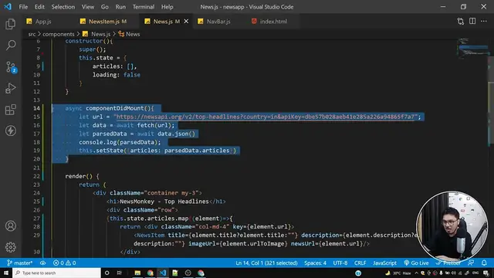
Task: Click the News class breadcrumb symbol
Action: pos(133,34)
